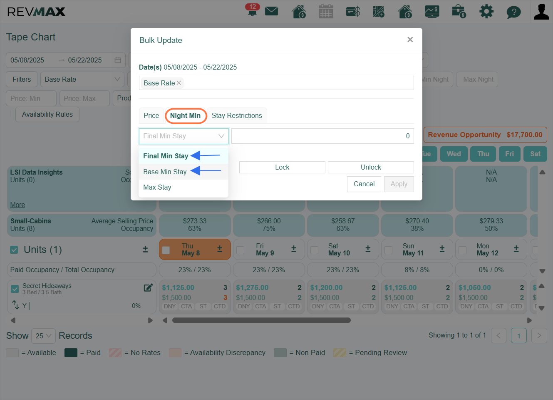553x400 pixels.
Task: Click the min stay value input field
Action: 322,136
